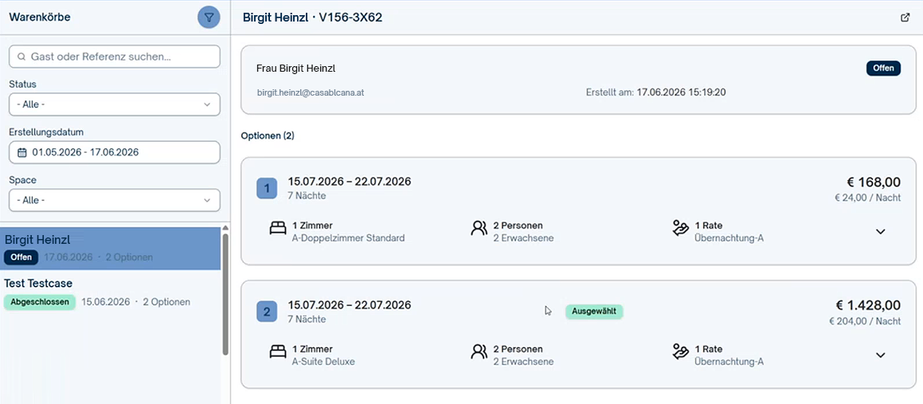The height and width of the screenshot is (404, 923).
Task: Click the persons icon in option 2
Action: tap(479, 352)
